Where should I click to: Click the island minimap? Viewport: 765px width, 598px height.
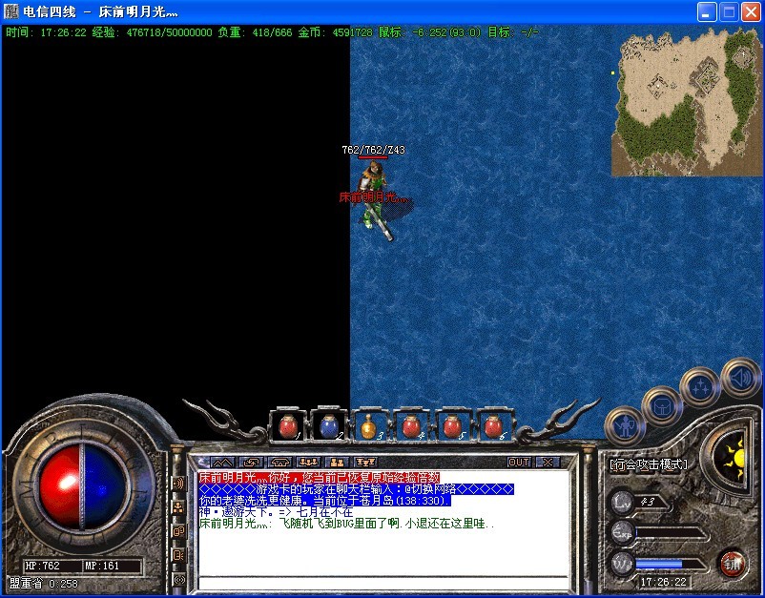tap(686, 101)
